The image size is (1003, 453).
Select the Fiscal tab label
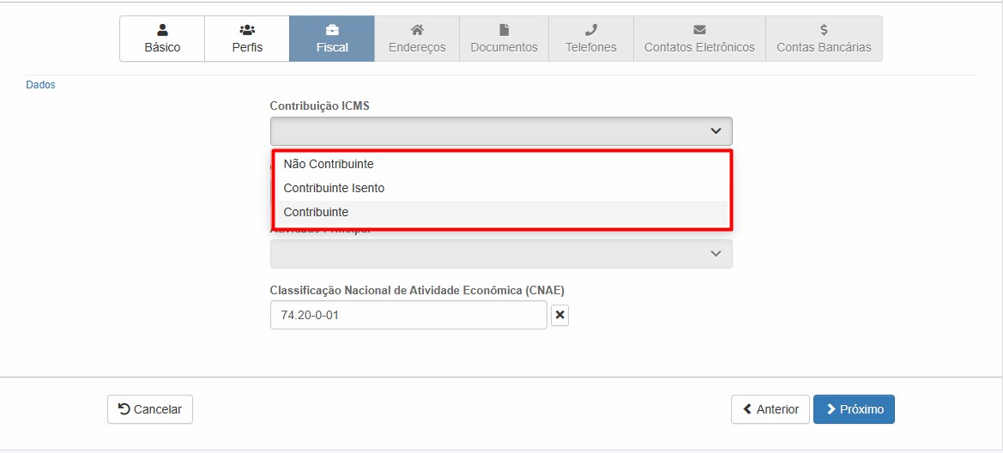[x=332, y=47]
